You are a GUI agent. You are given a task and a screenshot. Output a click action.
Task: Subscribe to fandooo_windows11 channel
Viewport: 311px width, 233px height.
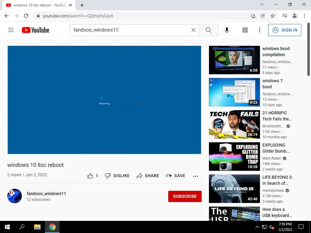(185, 196)
